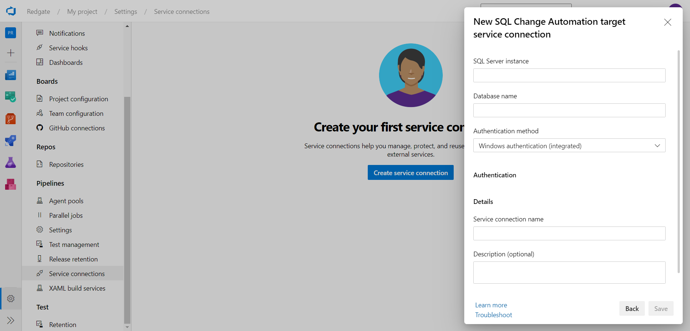This screenshot has height=331, width=690.
Task: Click the Retention icon under Test
Action: [x=40, y=324]
